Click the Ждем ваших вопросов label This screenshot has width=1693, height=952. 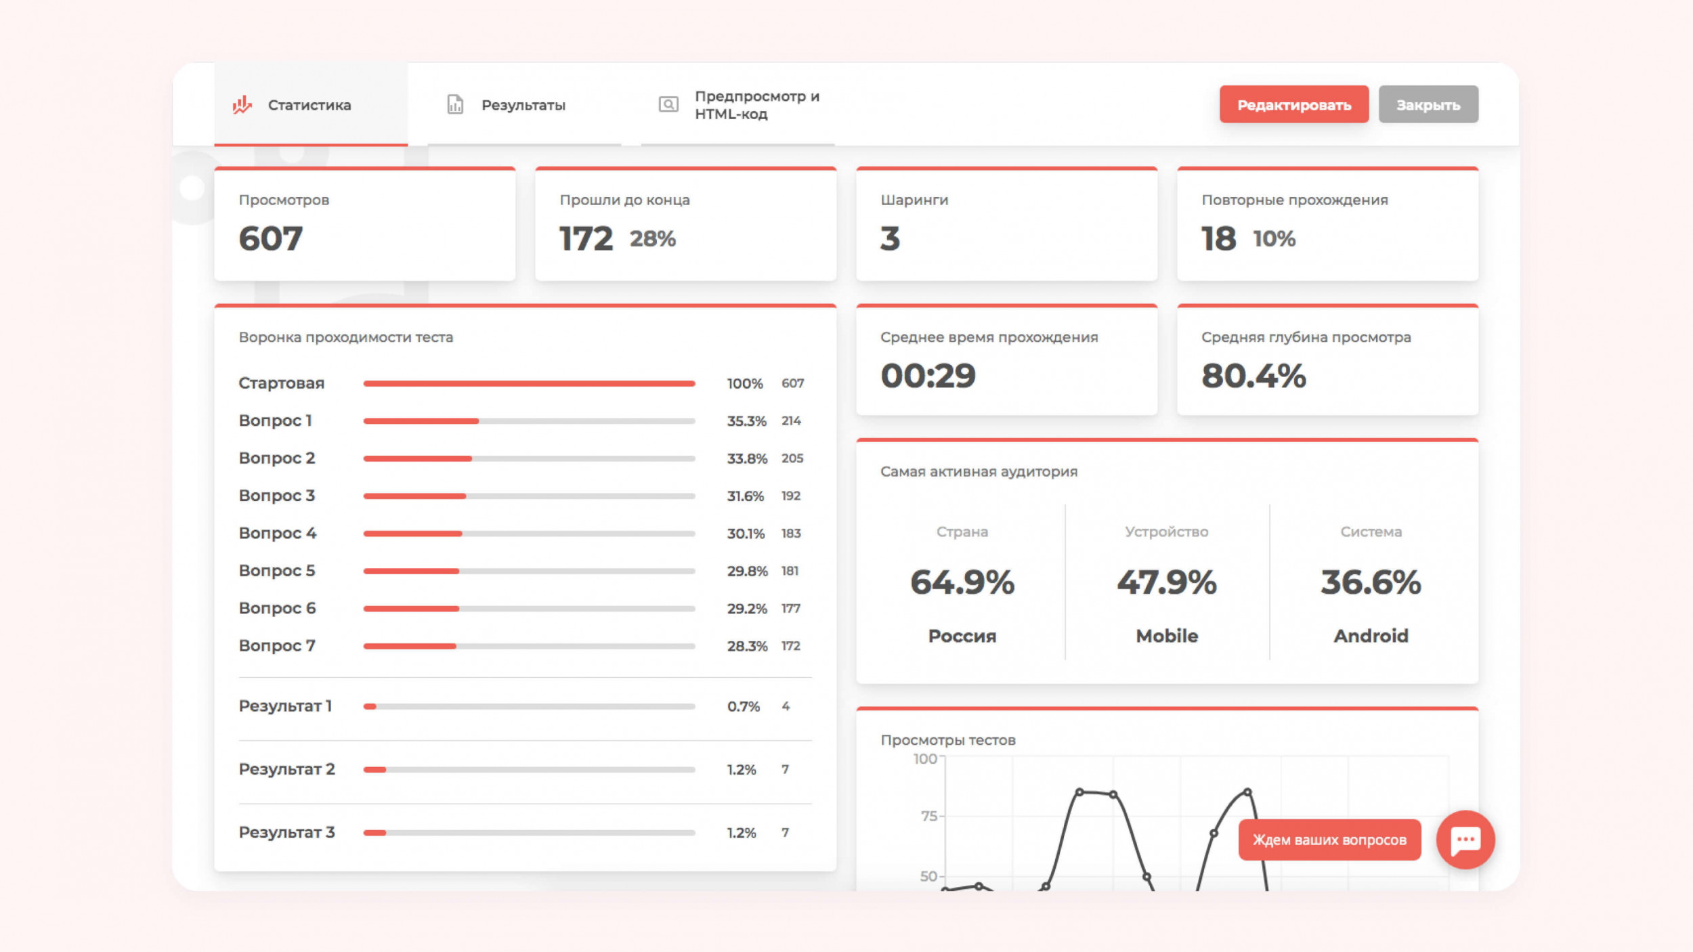tap(1329, 840)
